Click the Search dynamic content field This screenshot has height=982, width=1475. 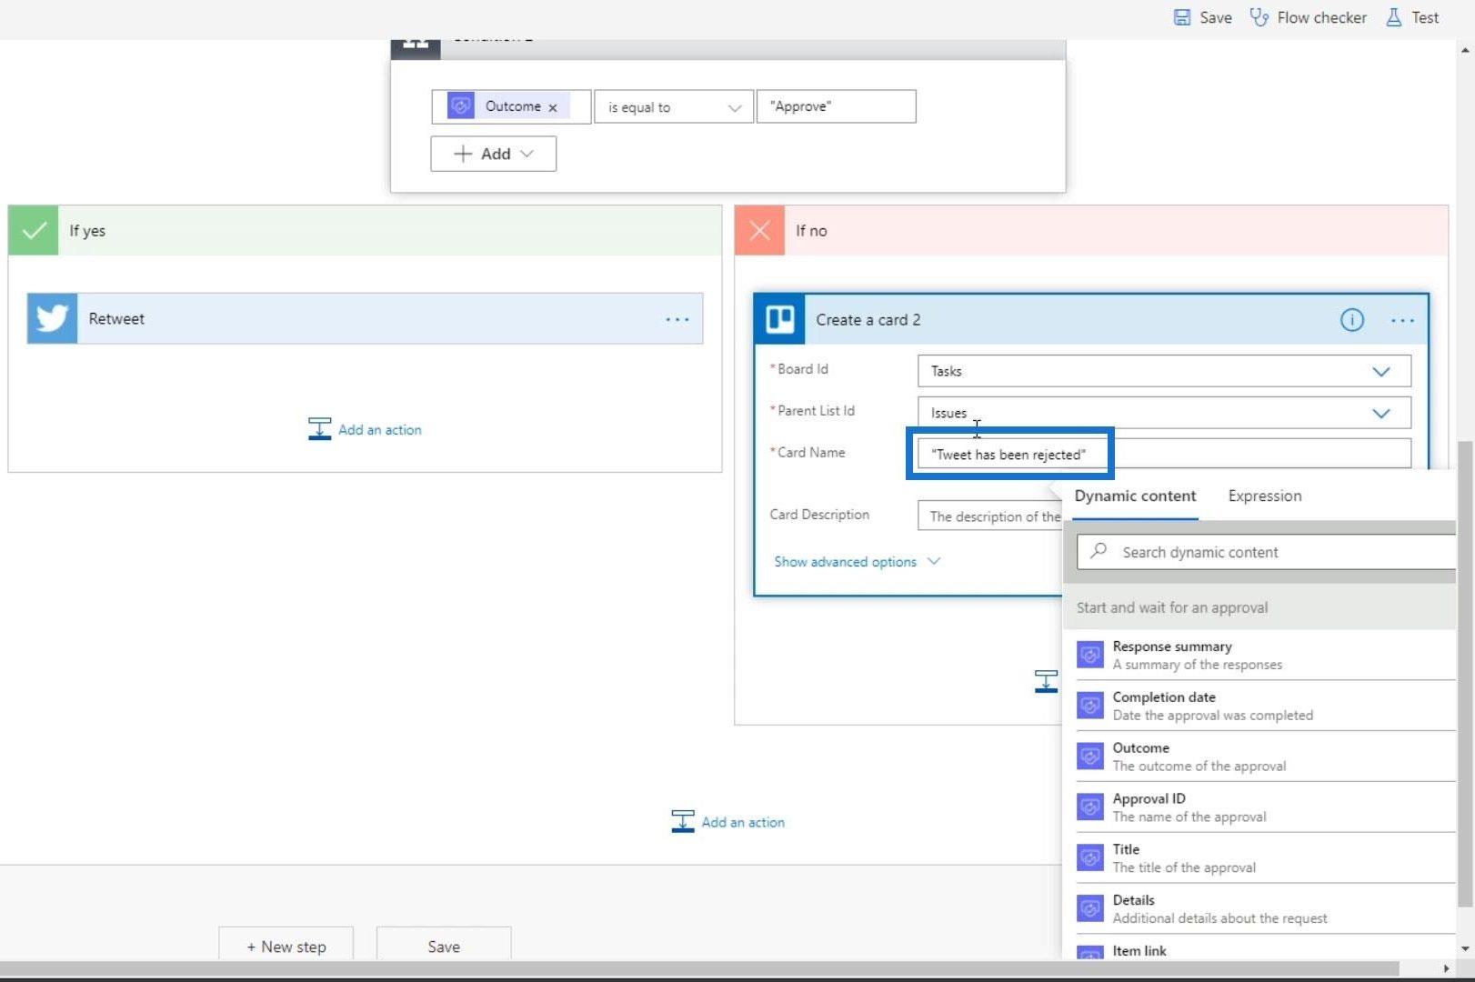click(x=1266, y=552)
